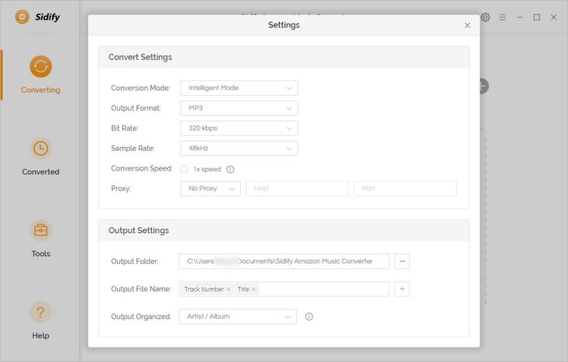Screen dimensions: 568x362
Task: Enable the 1x speed checkbox
Action: [x=184, y=170]
